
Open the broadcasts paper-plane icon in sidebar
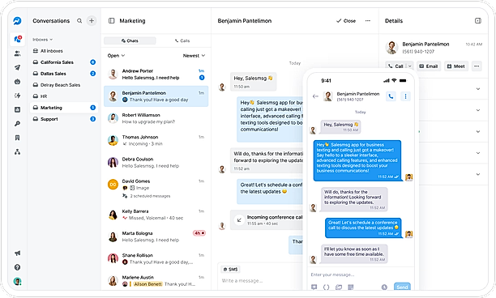[17, 67]
